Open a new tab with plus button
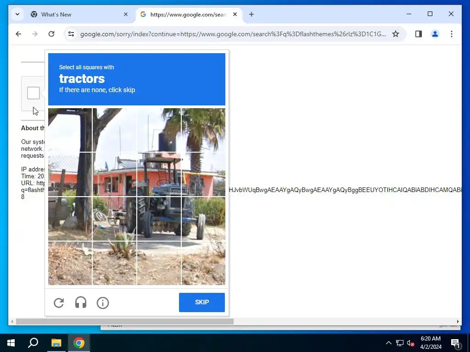The width and height of the screenshot is (470, 352). 252,14
